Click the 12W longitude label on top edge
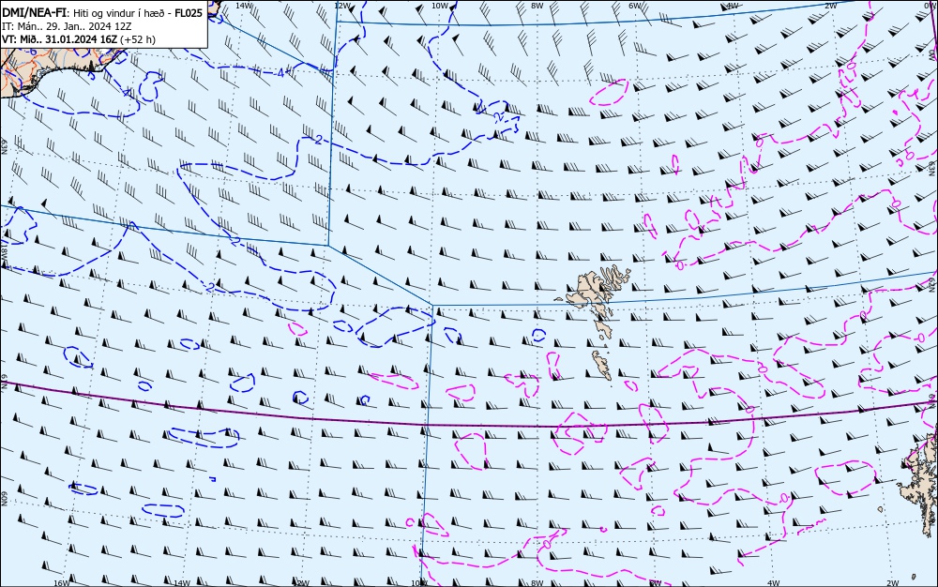 pos(341,6)
